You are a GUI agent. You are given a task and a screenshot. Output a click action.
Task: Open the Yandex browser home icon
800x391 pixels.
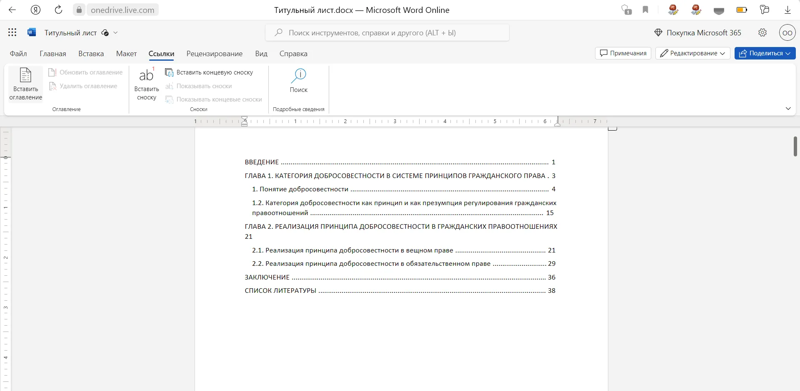36,10
